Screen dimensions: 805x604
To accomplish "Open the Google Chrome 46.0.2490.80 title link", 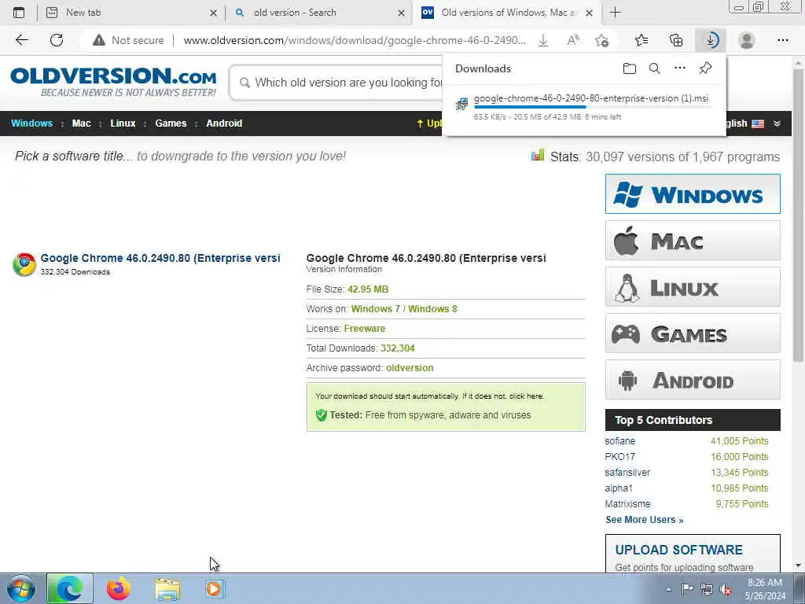I will pyautogui.click(x=160, y=258).
